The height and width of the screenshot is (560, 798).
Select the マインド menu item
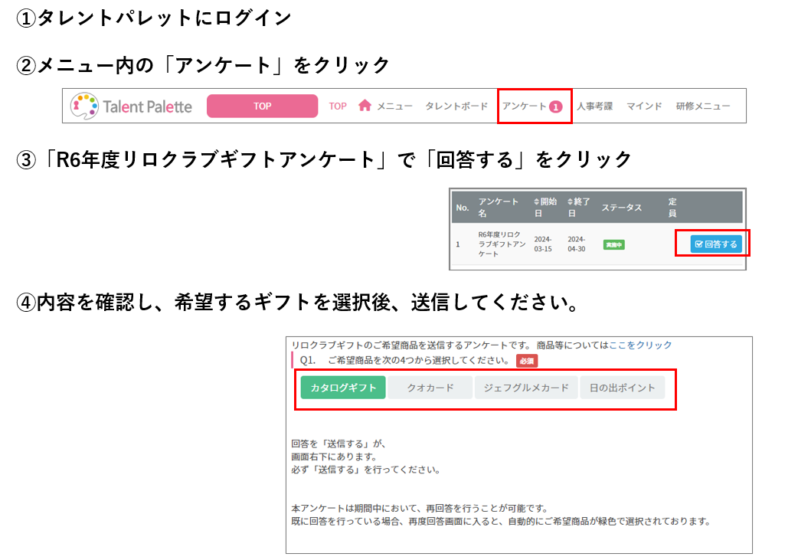(644, 106)
